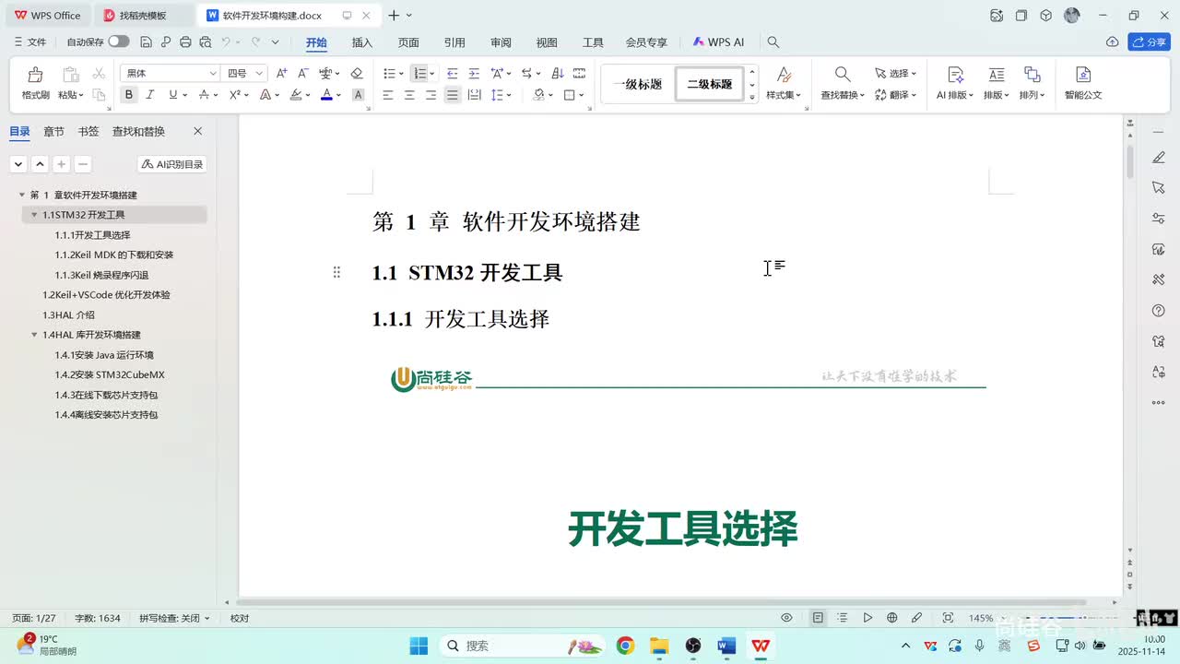Apply the 一级标题 heading style
Image resolution: width=1180 pixels, height=664 pixels.
(x=638, y=84)
